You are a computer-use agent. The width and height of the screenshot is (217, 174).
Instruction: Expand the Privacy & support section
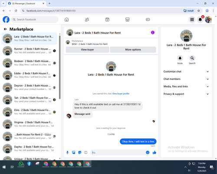186,94
